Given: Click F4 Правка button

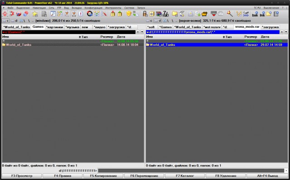Looking at the screenshot, I should coord(63,176).
